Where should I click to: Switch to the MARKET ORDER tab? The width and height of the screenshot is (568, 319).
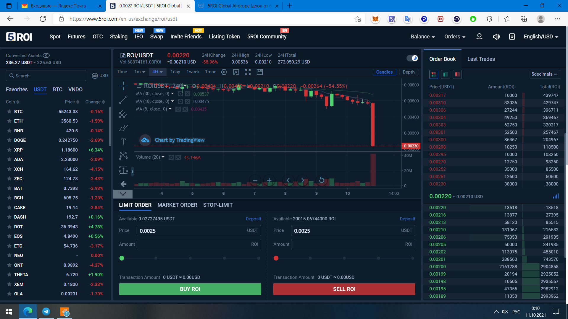point(177,205)
